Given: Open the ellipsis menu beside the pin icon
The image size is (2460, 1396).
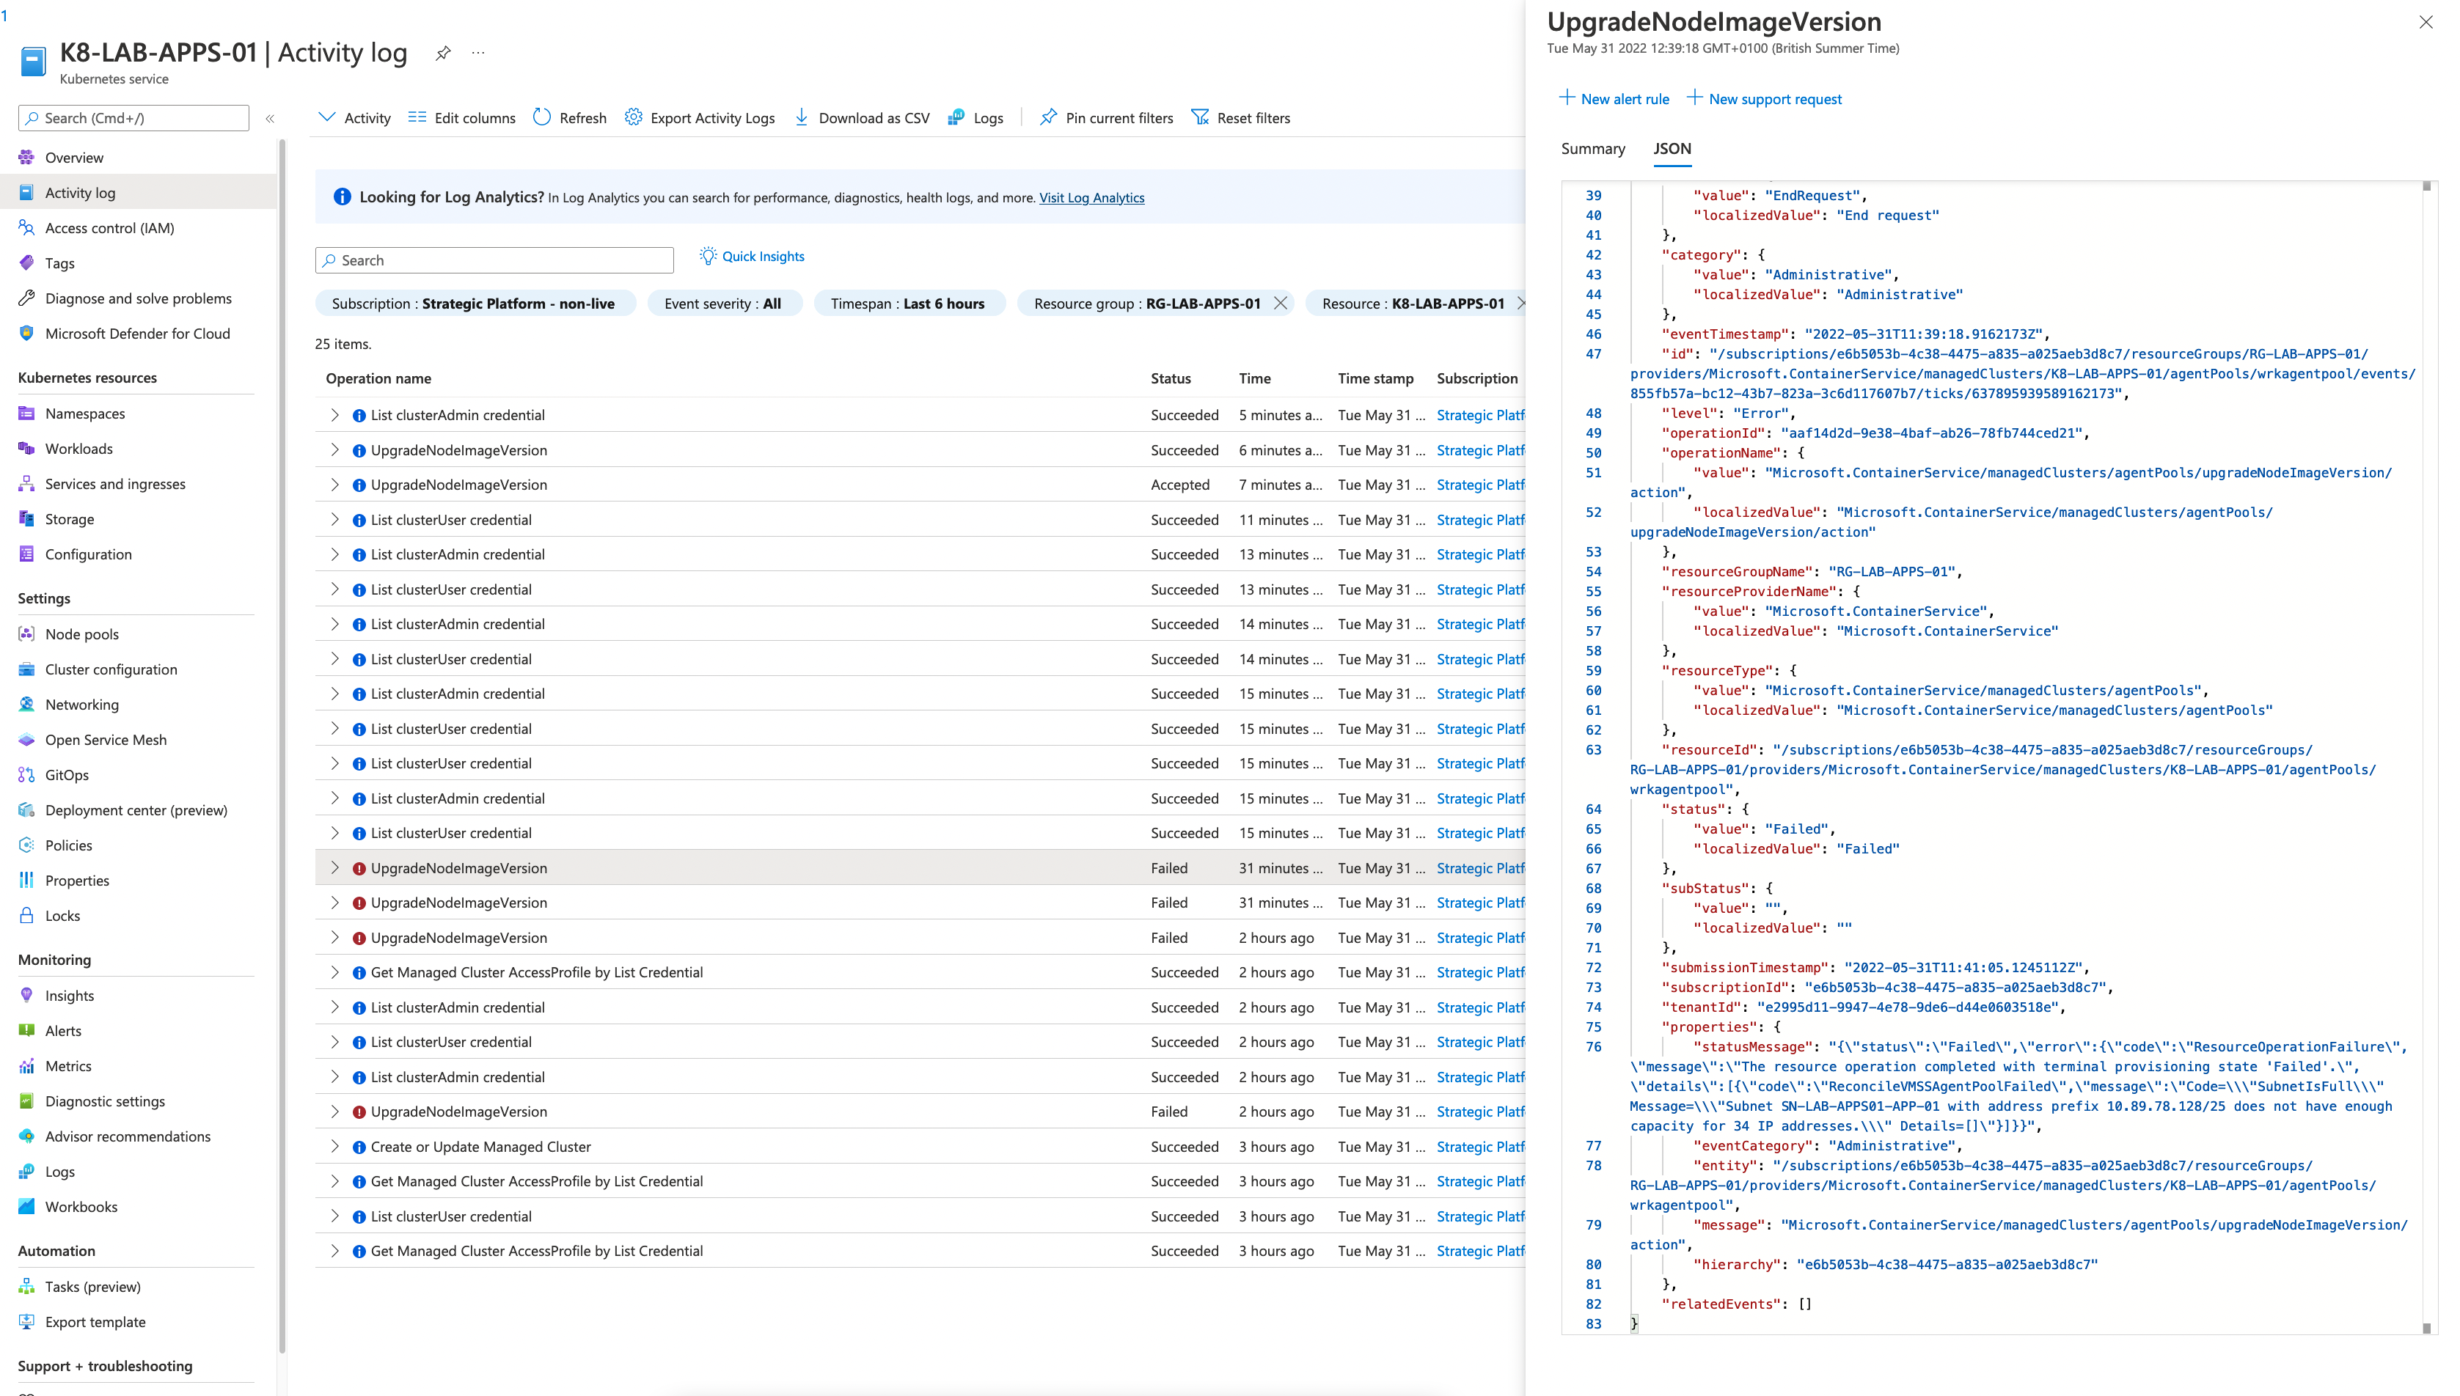Looking at the screenshot, I should coord(477,53).
